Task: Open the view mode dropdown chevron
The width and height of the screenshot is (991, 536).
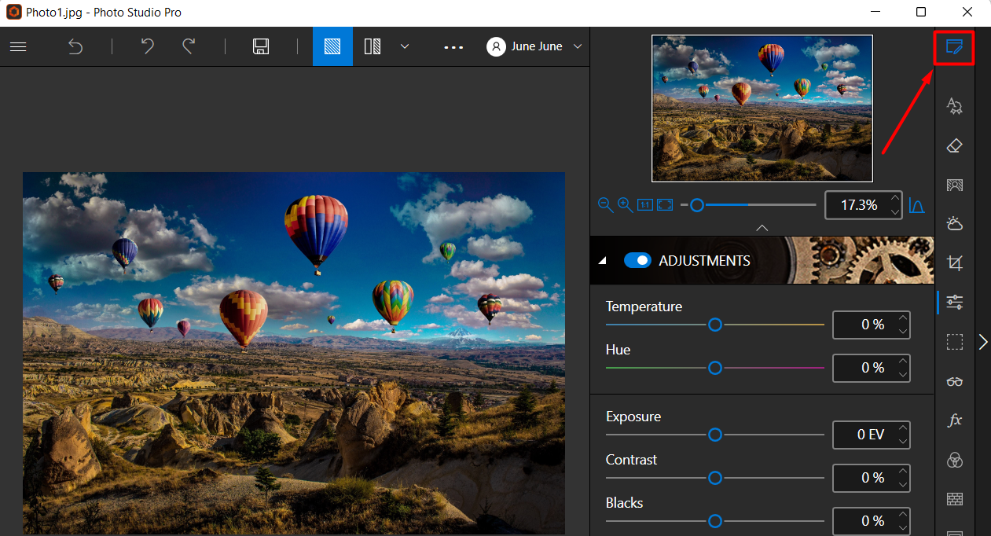Action: click(405, 46)
